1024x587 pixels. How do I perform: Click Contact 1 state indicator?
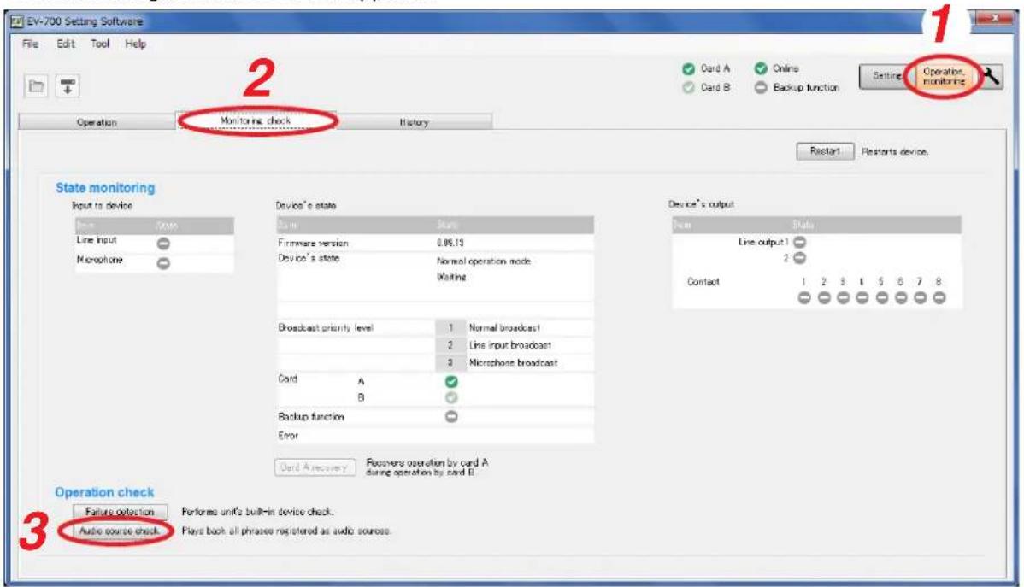[x=804, y=297]
